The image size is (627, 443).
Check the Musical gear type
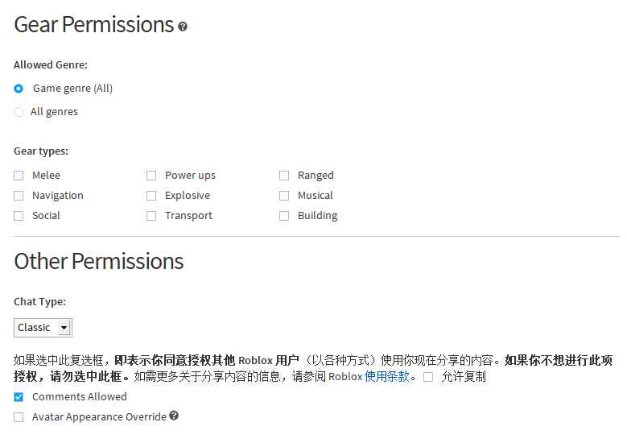tap(284, 196)
